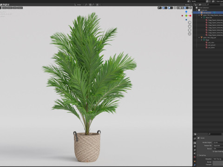Open the overlays settings dropdown arrow
This screenshot has width=223, height=167.
coord(171,8)
